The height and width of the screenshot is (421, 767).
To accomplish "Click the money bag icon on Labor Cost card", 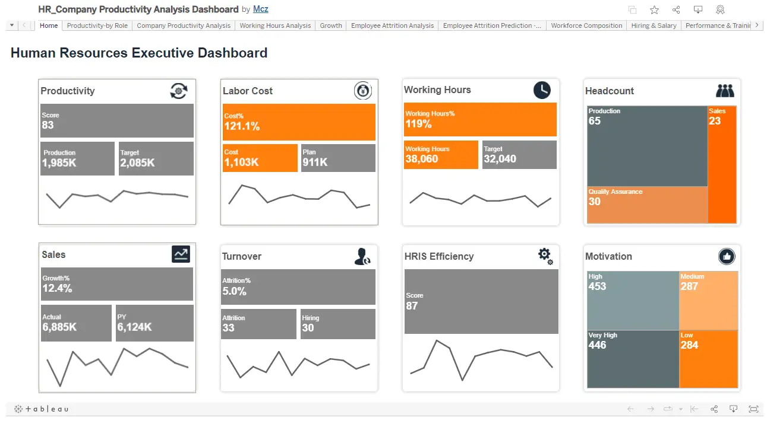I will point(363,91).
